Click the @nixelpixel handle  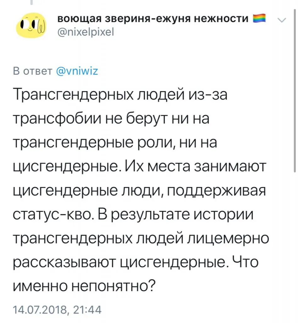(x=84, y=32)
